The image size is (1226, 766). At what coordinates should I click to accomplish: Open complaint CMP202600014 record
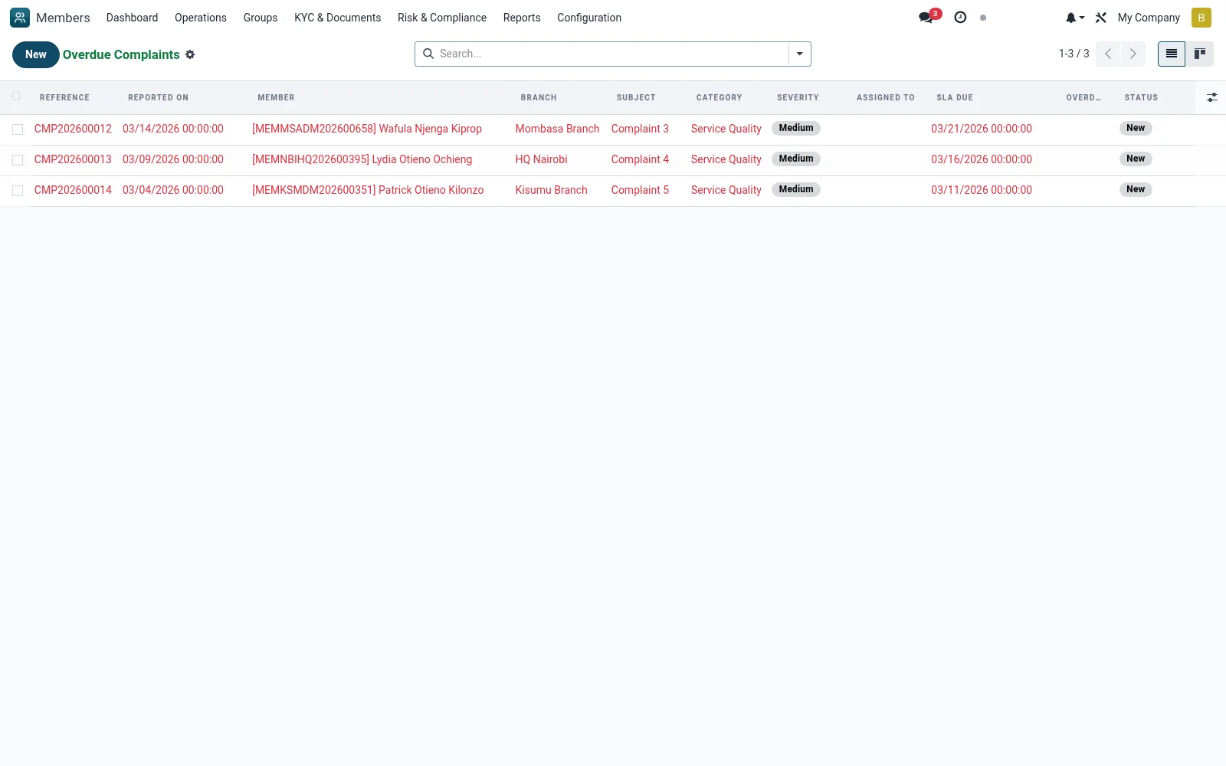(x=73, y=190)
